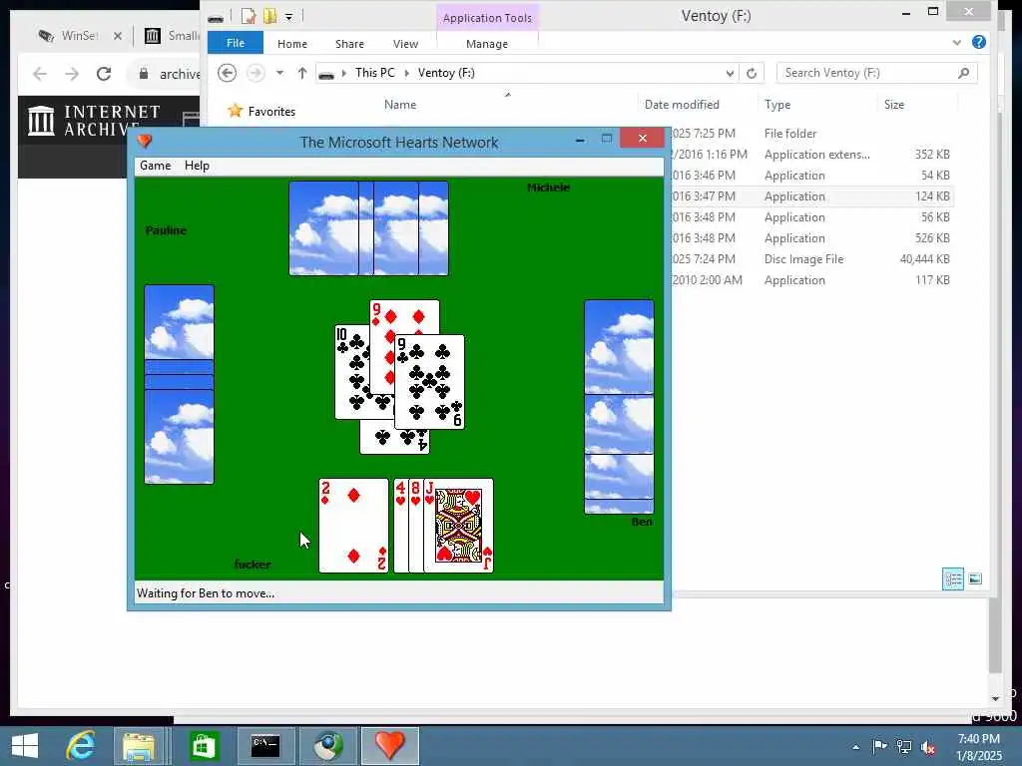Click the search magnifier icon in Explorer
Viewport: 1022px width, 766px height.
(x=963, y=73)
